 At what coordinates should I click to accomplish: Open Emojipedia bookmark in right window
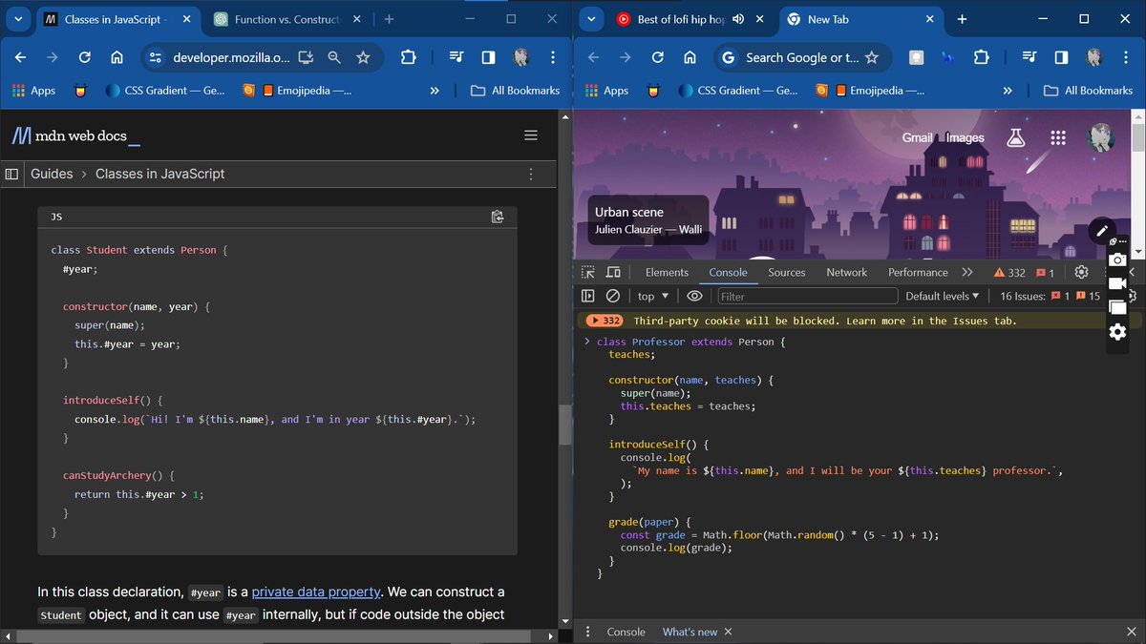878,91
